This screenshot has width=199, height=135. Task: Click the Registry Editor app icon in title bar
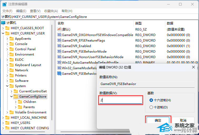(x=4, y=4)
